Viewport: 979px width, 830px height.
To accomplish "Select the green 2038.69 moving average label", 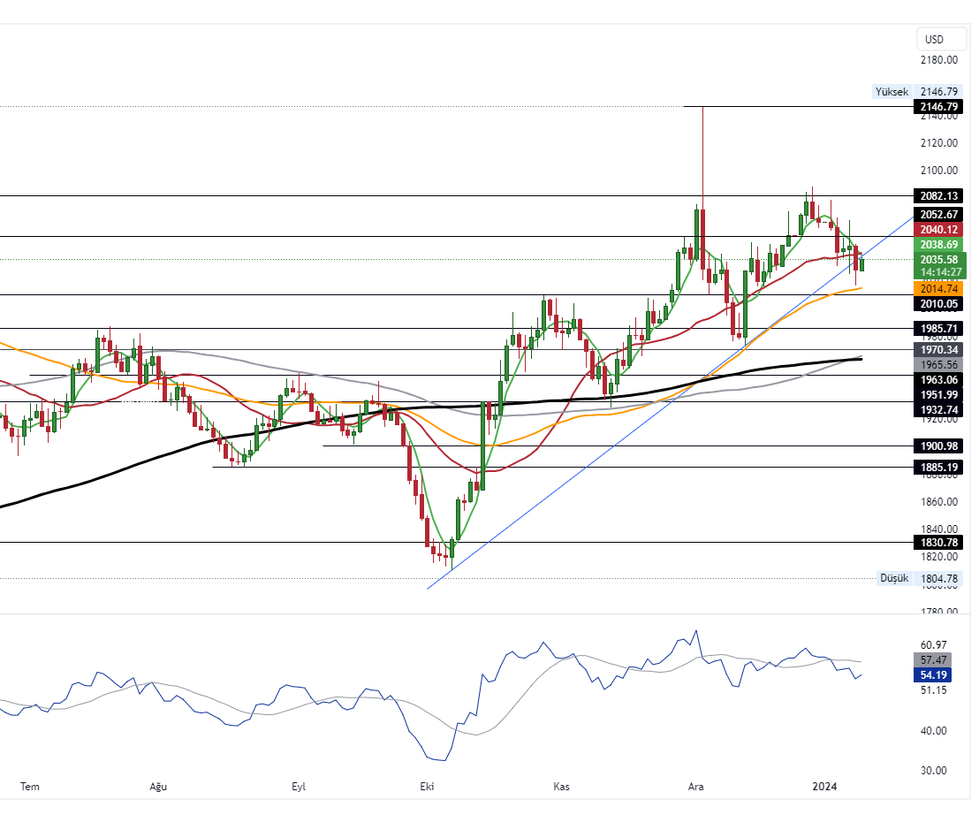I will coord(938,244).
